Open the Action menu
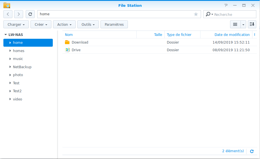The height and width of the screenshot is (159, 260). (64, 25)
